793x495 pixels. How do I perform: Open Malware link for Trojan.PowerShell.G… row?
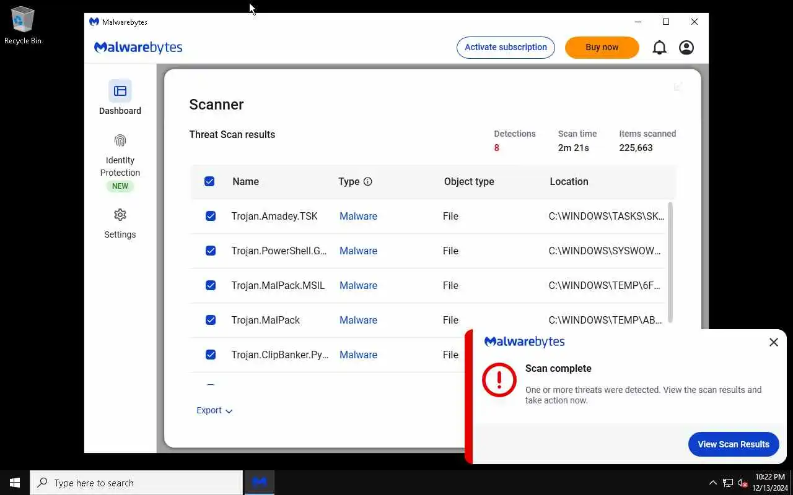[358, 251]
